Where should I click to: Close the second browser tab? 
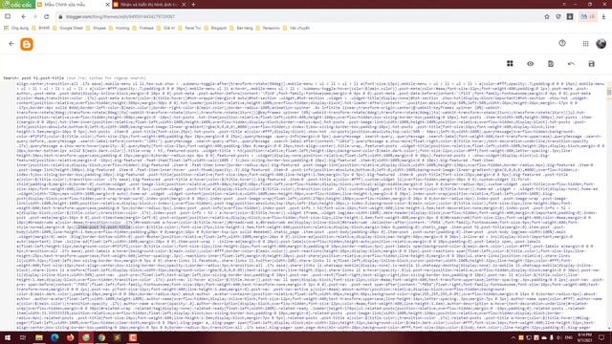coord(184,5)
